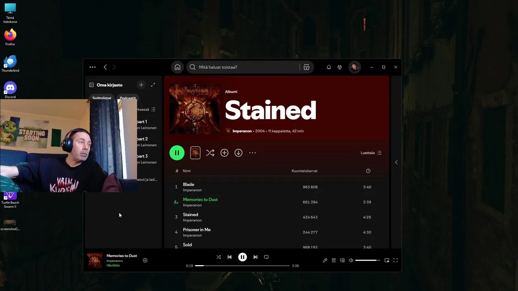This screenshot has height=291, width=518.
Task: Open the mini player
Action: [x=387, y=260]
